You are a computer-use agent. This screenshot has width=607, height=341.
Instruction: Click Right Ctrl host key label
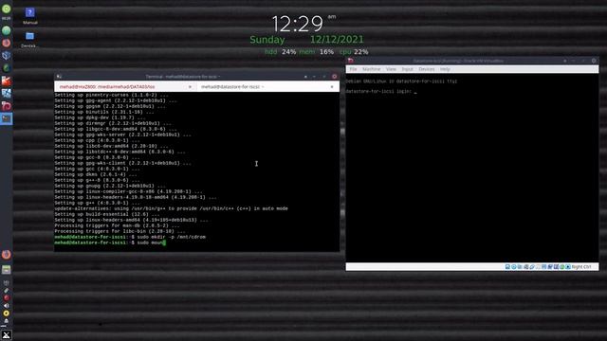[581, 267]
